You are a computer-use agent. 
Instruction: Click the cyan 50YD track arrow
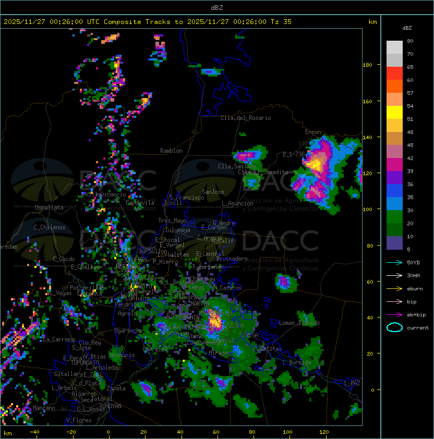pyautogui.click(x=394, y=263)
